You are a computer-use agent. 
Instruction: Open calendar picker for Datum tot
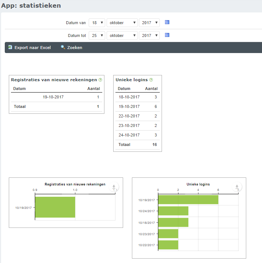point(167,35)
